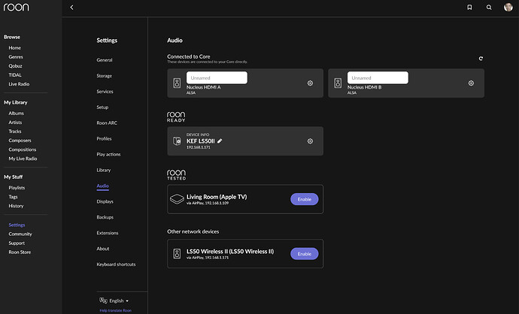Edit the KEF LS50II name pencil icon
The width and height of the screenshot is (519, 314).
click(220, 140)
